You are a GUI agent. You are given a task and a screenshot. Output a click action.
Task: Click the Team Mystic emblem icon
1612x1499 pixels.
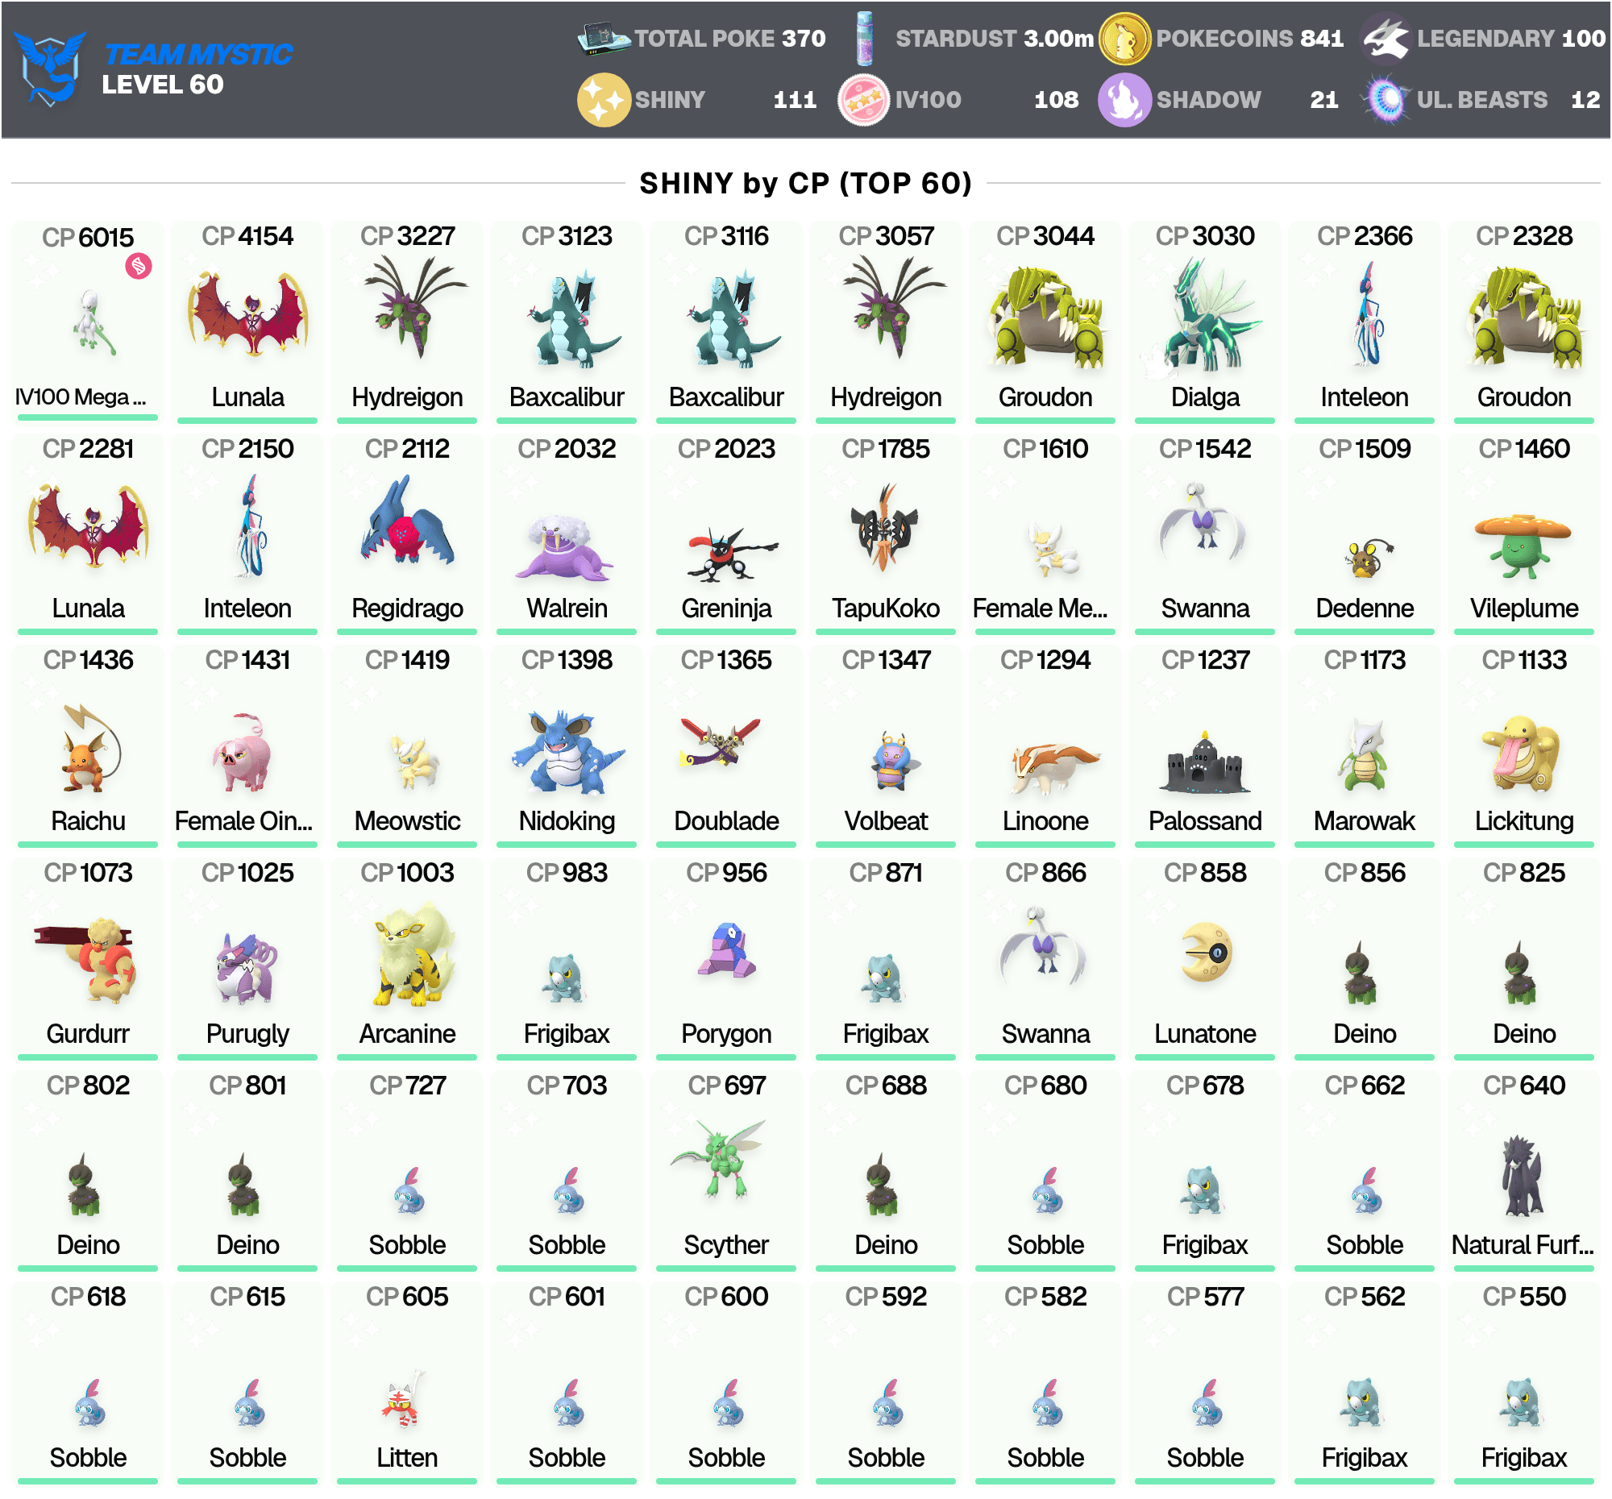pos(50,68)
